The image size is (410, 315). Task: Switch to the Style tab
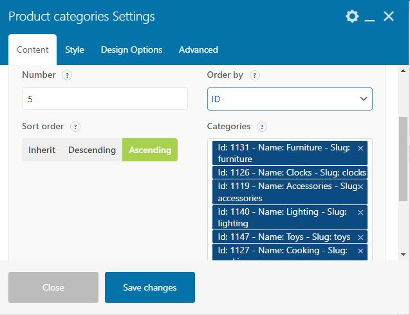[75, 50]
